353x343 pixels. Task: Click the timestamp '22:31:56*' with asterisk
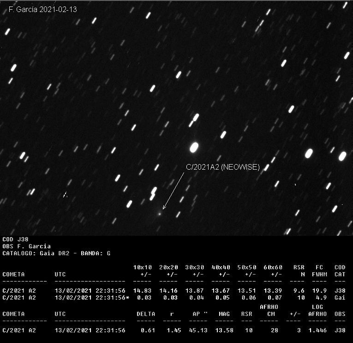click(x=113, y=298)
